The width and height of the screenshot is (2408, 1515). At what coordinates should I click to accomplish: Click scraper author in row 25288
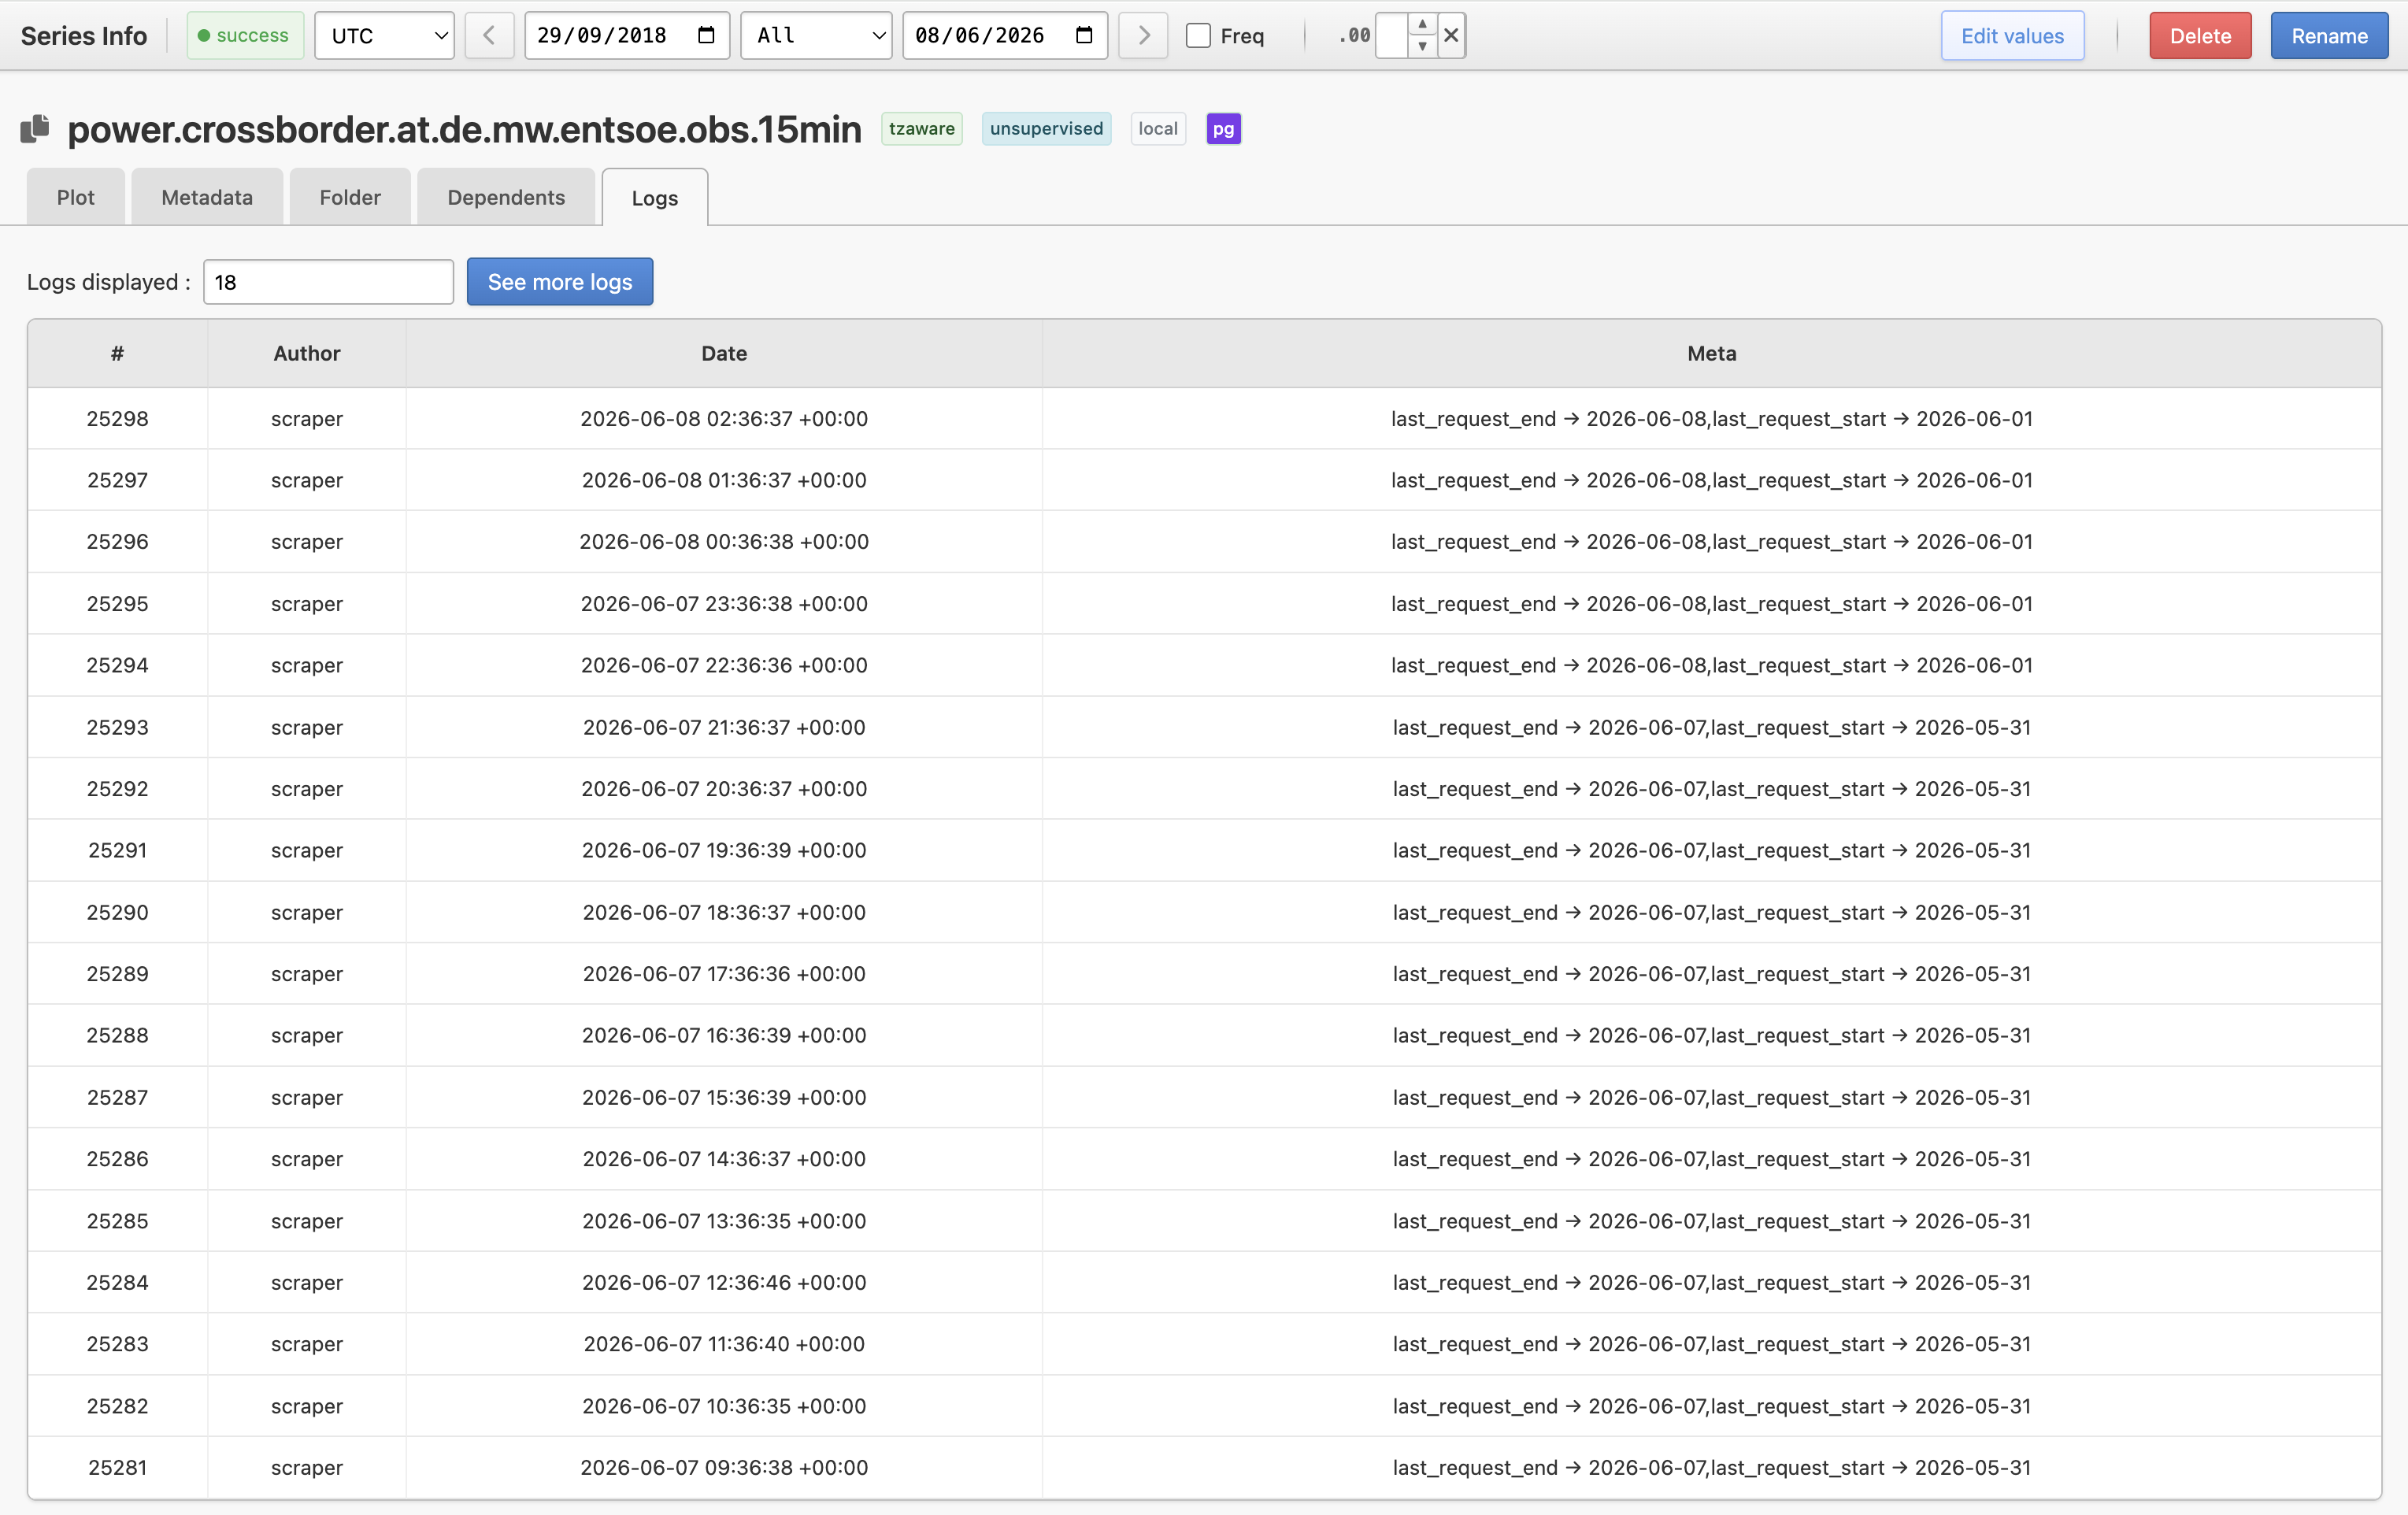coord(306,1036)
